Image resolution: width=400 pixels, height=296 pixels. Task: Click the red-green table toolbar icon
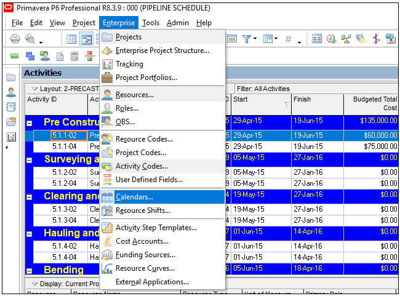316,39
